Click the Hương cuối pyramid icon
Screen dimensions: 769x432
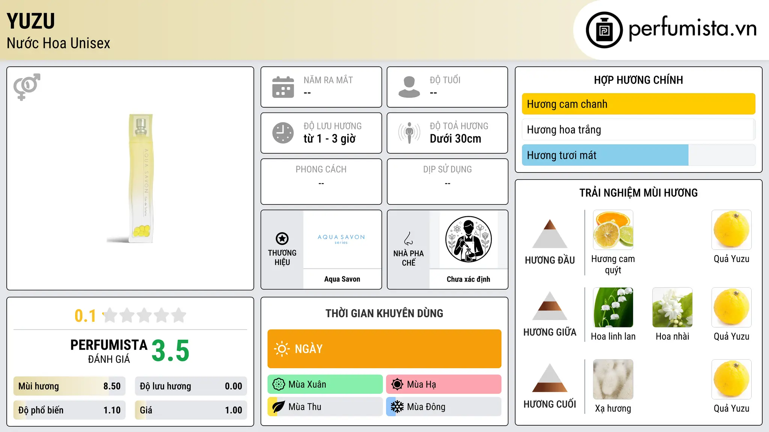[550, 378]
